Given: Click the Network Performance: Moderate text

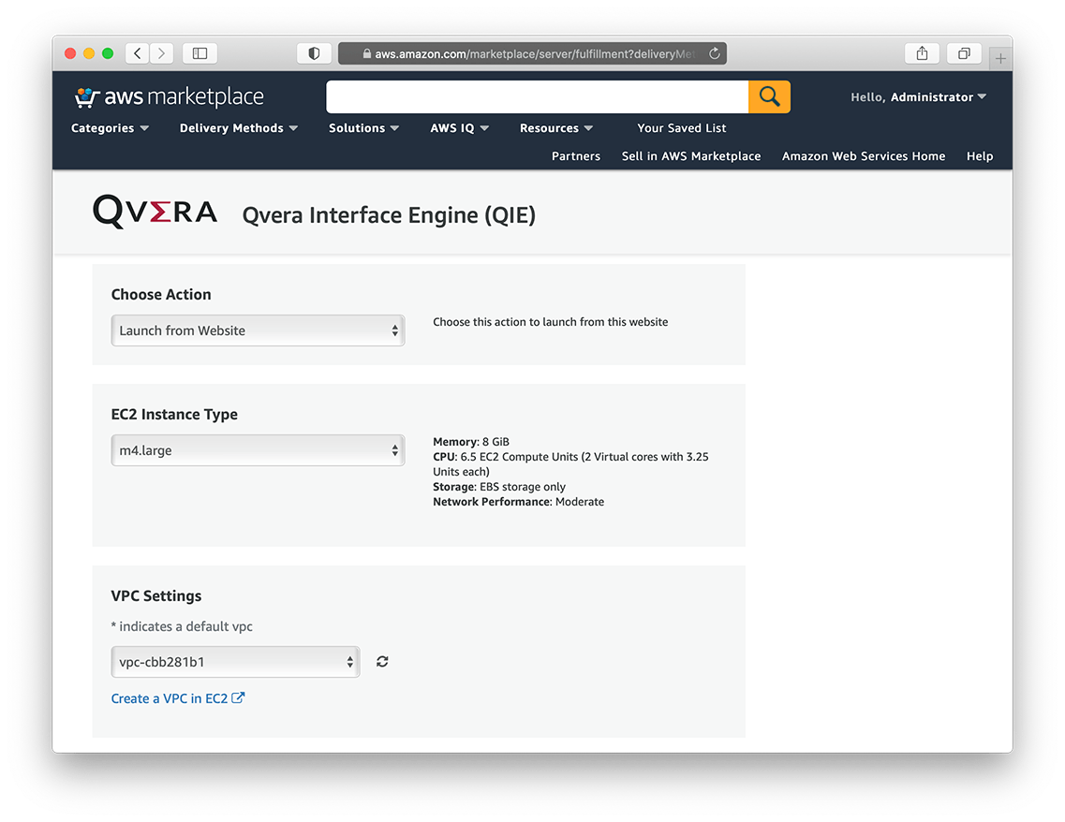Looking at the screenshot, I should pyautogui.click(x=518, y=502).
